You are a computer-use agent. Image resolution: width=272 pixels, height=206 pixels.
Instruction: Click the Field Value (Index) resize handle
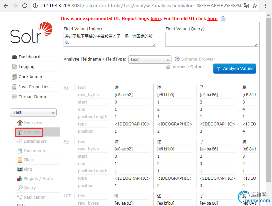154,45
